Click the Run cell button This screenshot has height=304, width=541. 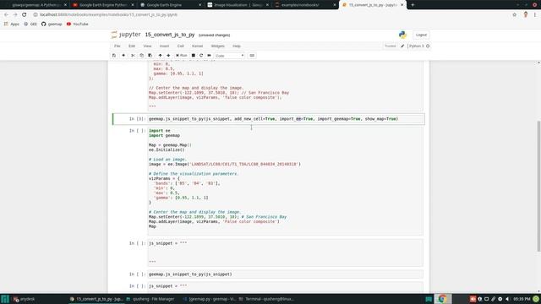pyautogui.click(x=181, y=56)
